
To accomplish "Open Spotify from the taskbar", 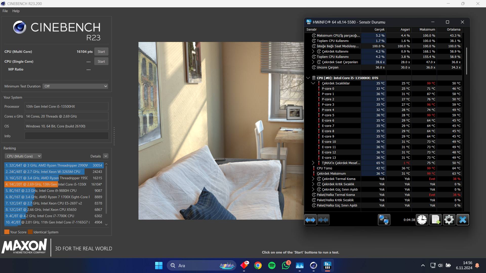I will [x=272, y=265].
